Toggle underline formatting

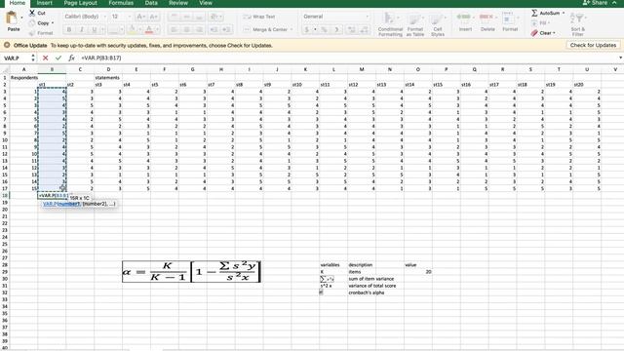pyautogui.click(x=95, y=30)
